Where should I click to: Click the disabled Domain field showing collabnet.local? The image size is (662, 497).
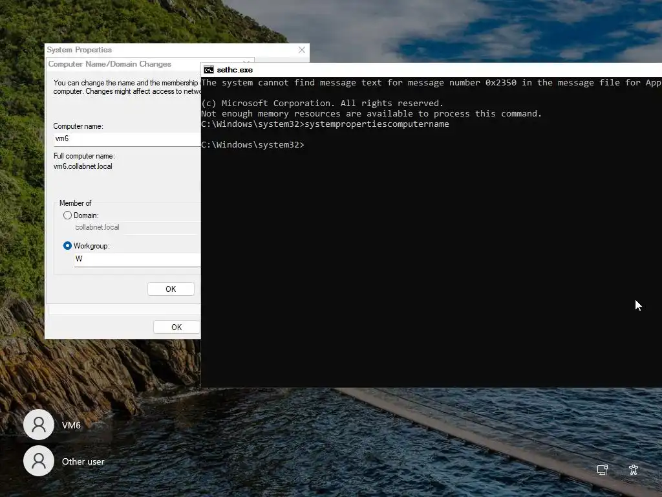135,227
